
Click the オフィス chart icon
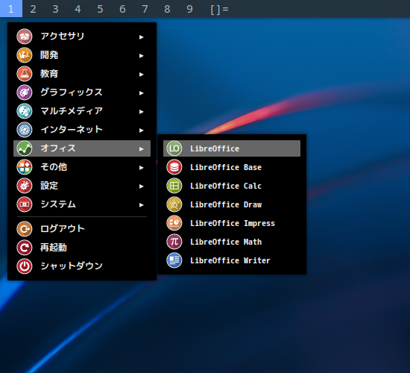(25, 148)
